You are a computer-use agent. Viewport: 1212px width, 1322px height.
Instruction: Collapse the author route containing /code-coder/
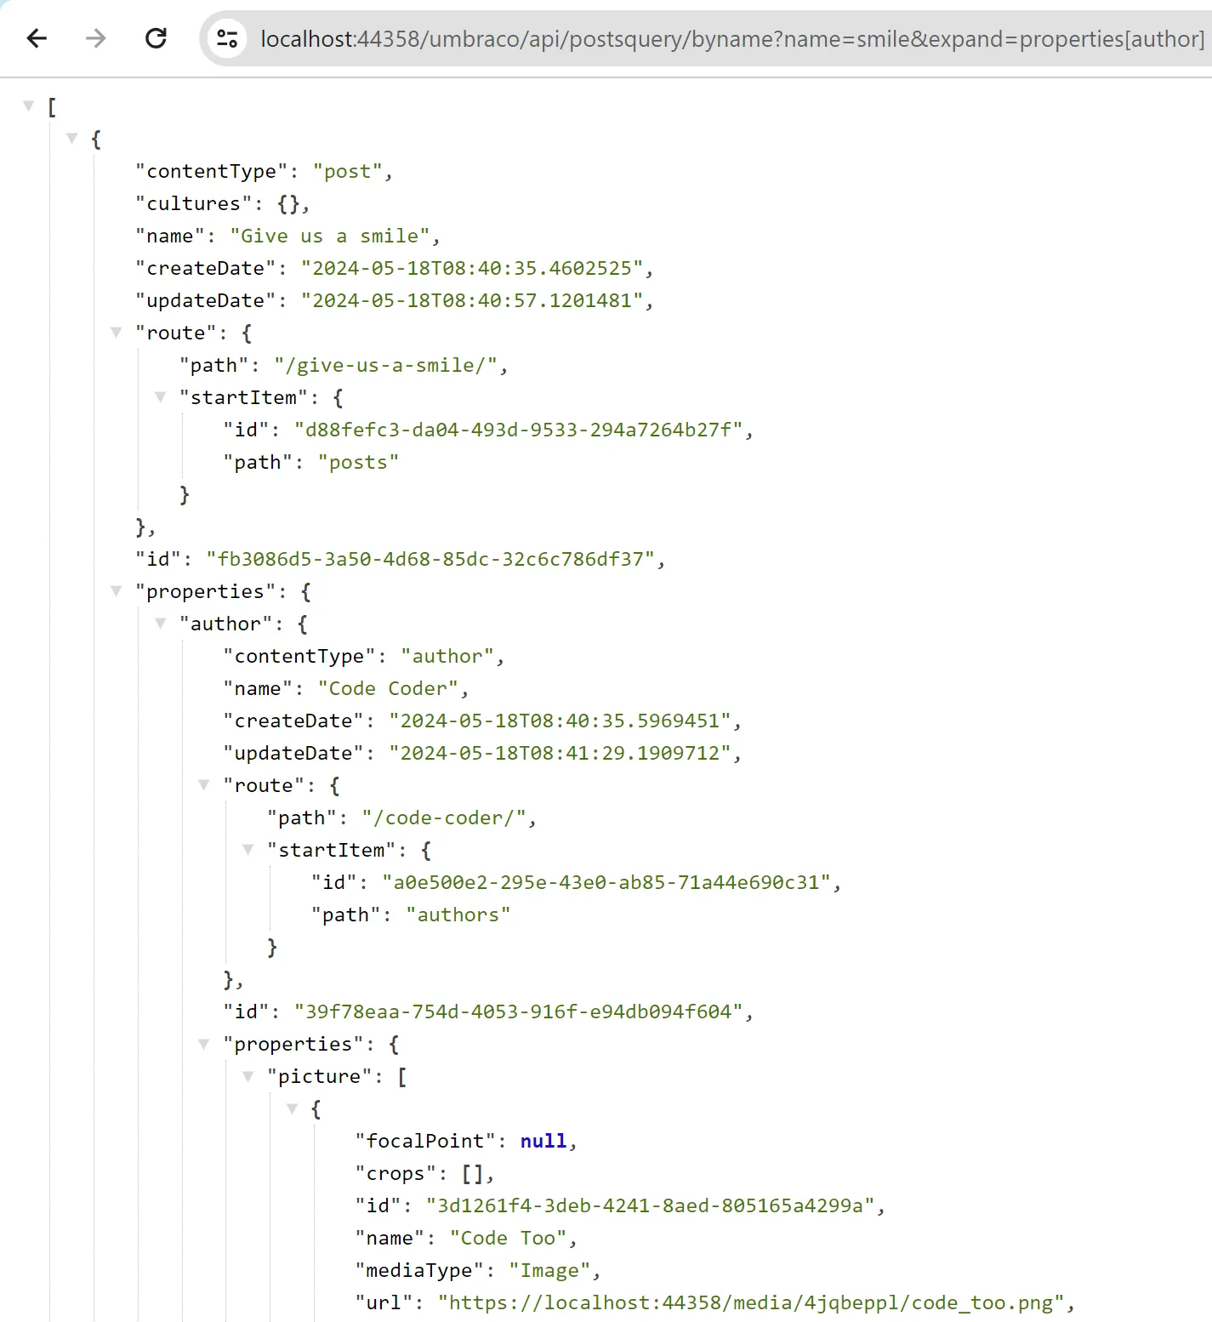(204, 784)
